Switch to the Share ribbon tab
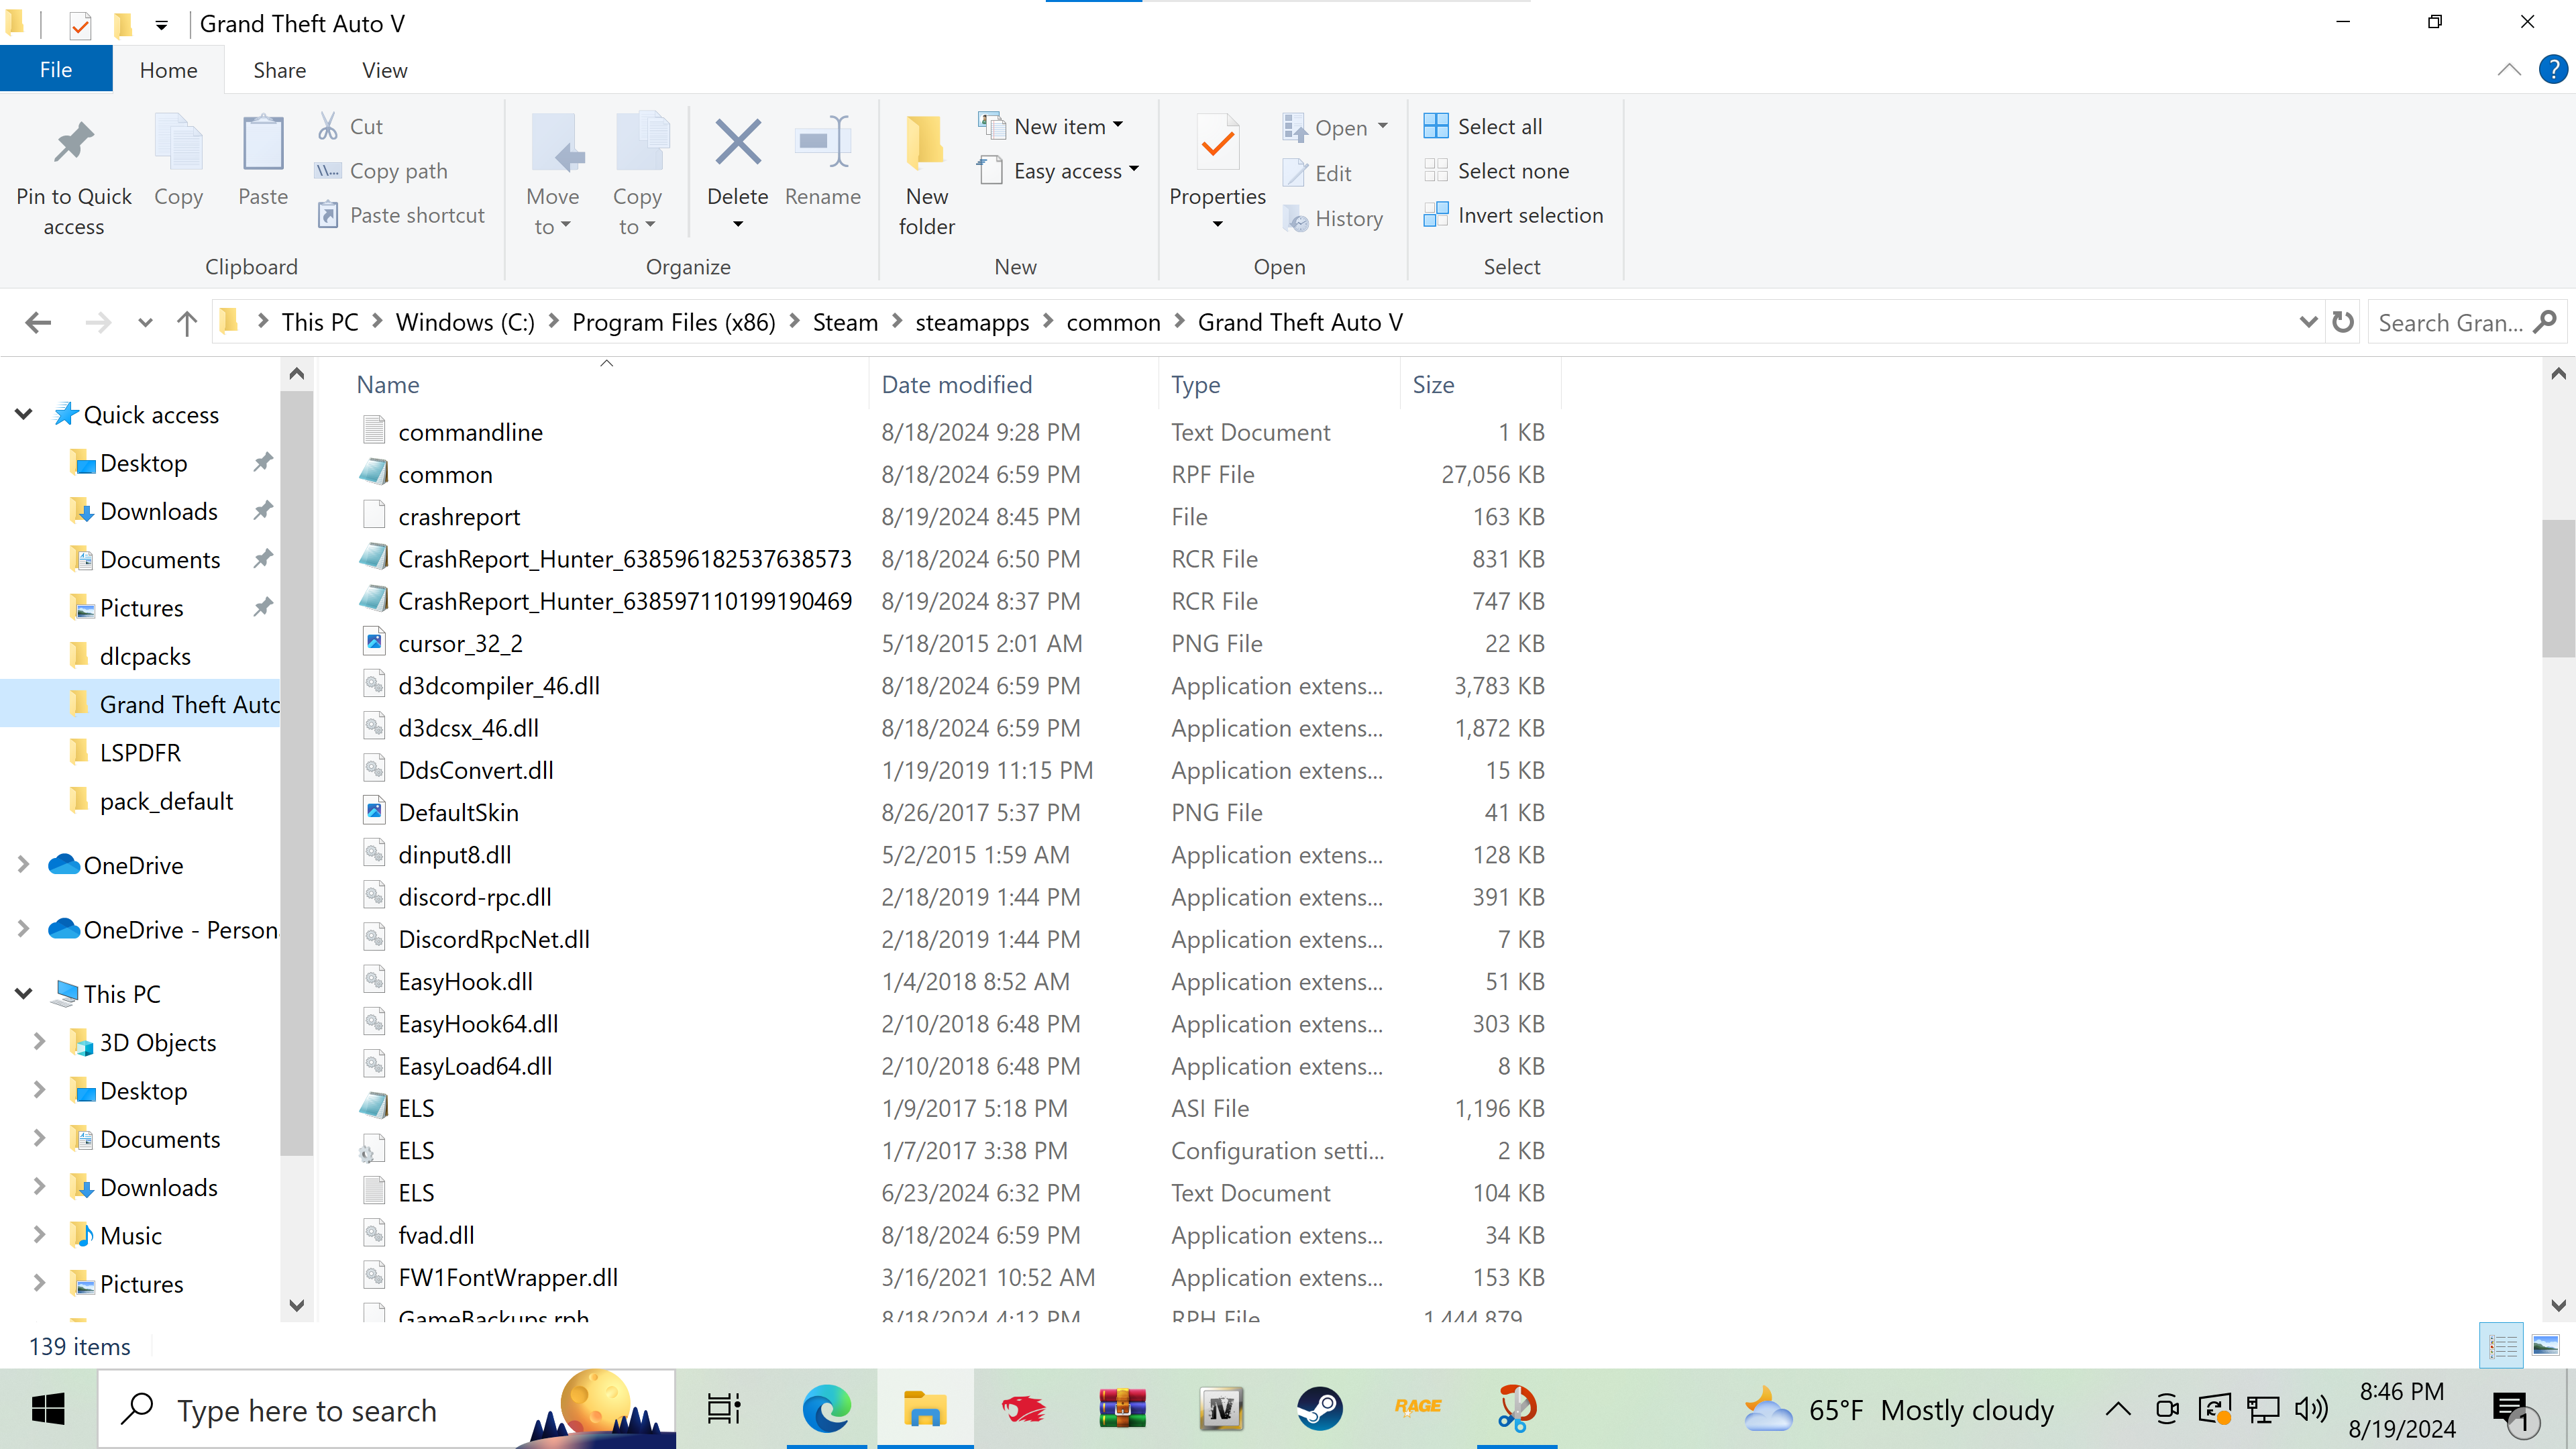The image size is (2576, 1449). 279,70
